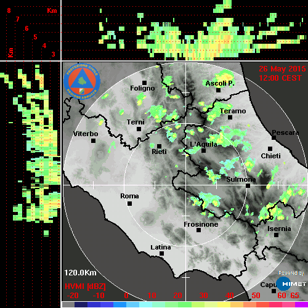The image size is (308, 308).
Task: Click the '12:00 CEST' time text
Action: click(x=280, y=78)
